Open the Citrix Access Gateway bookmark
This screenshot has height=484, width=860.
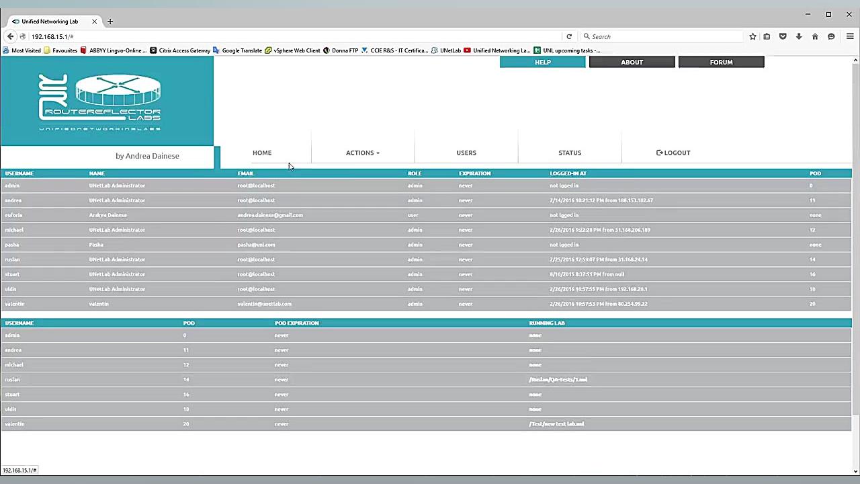tap(180, 50)
